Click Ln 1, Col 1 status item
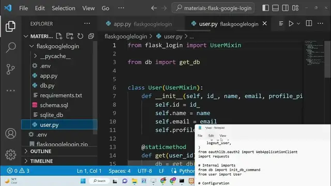 tap(89, 171)
